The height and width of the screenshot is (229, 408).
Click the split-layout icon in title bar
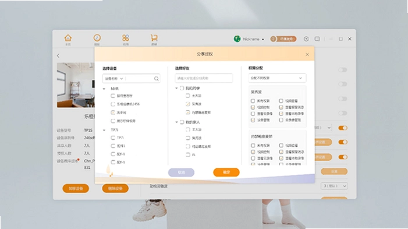click(317, 39)
